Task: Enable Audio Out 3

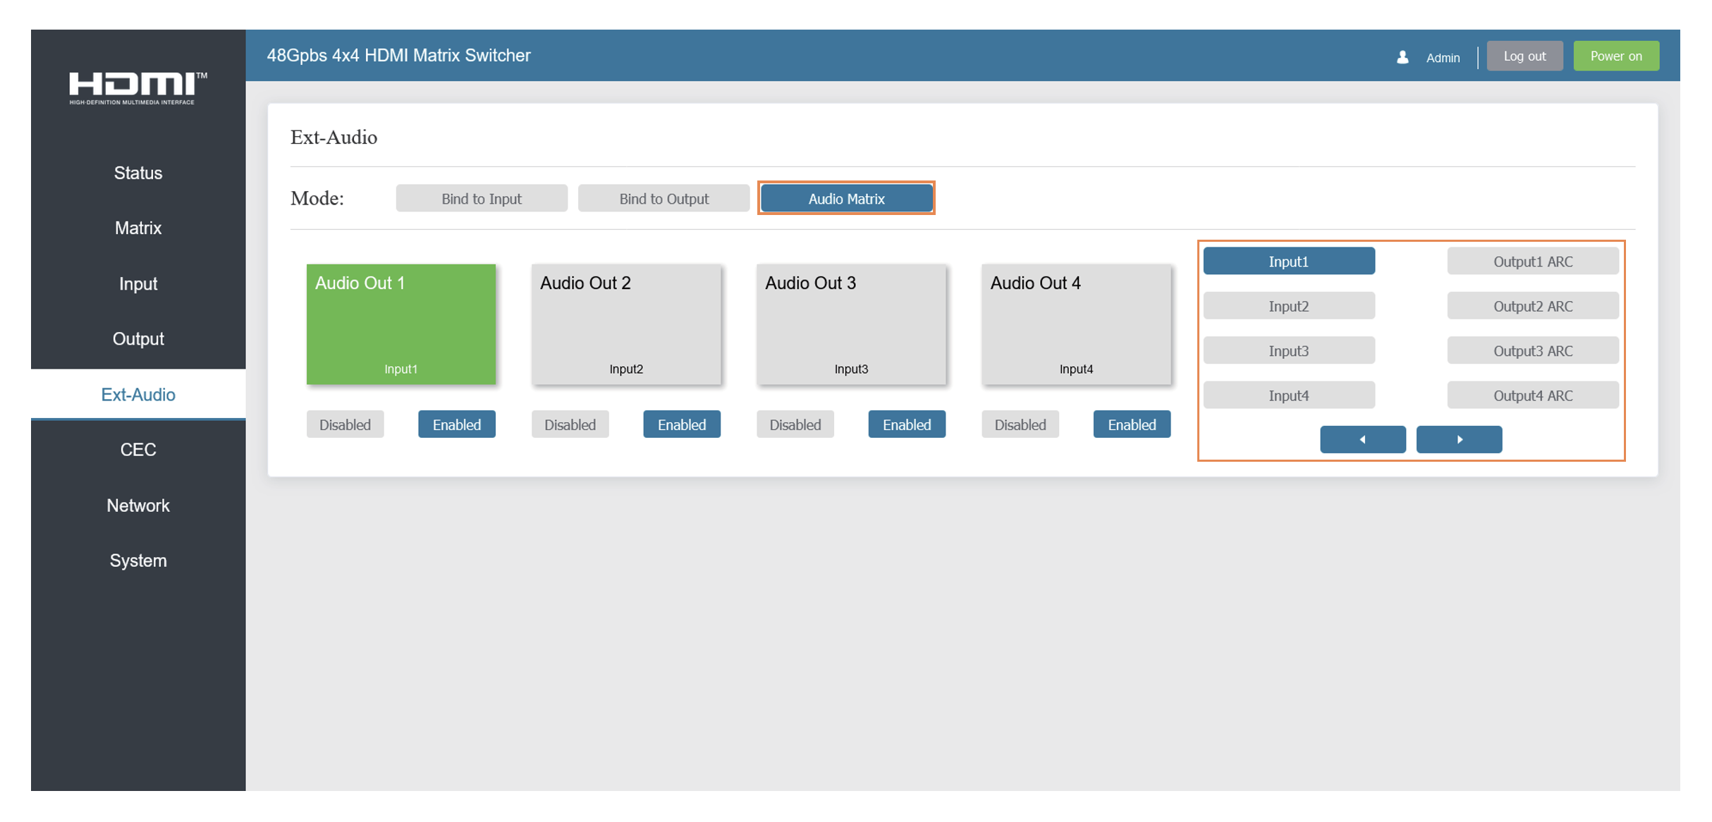Action: tap(907, 424)
